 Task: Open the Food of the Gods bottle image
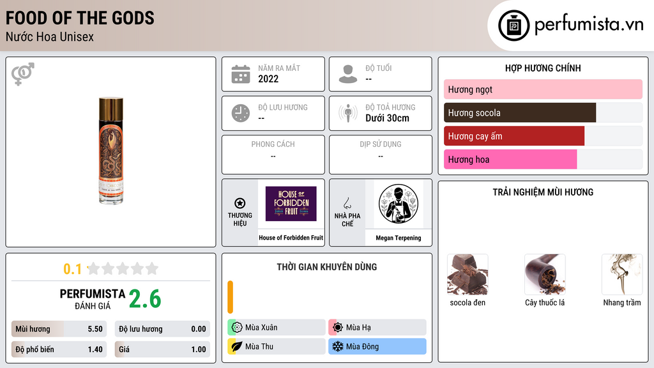(111, 150)
